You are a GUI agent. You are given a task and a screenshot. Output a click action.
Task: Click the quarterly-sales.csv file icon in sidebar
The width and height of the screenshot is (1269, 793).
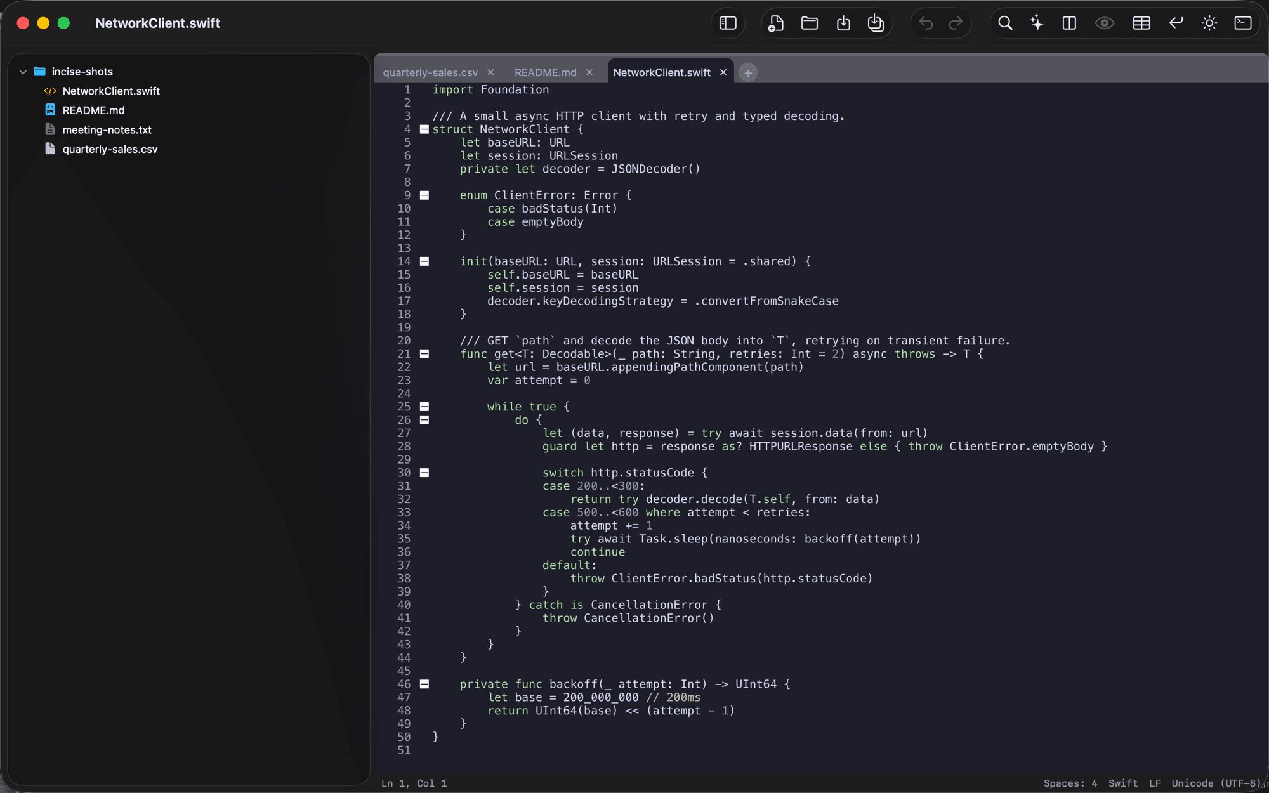[50, 148]
